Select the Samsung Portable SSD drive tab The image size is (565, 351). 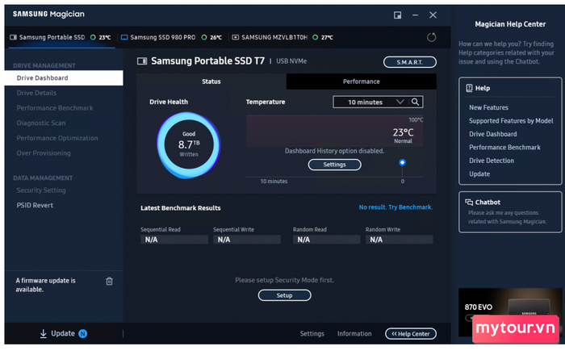coord(61,37)
